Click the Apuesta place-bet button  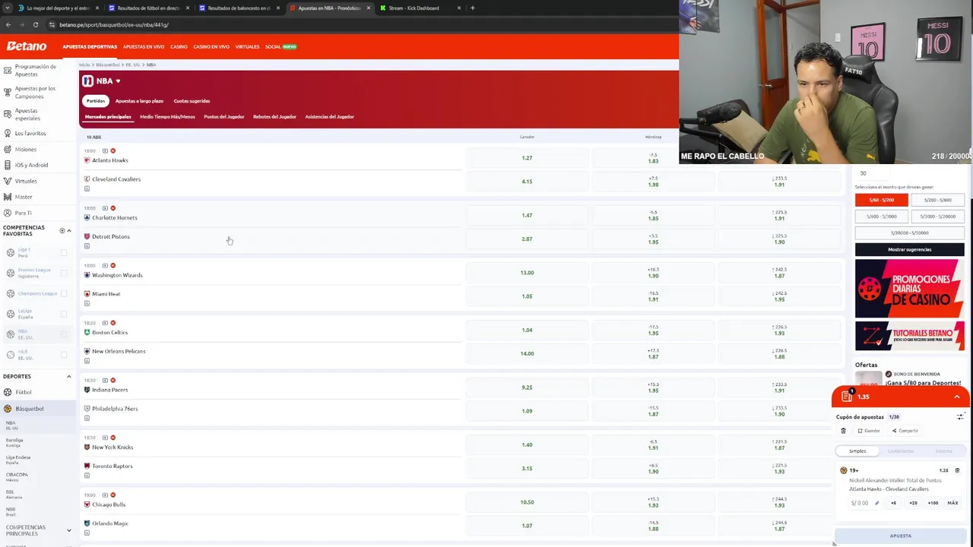(900, 536)
